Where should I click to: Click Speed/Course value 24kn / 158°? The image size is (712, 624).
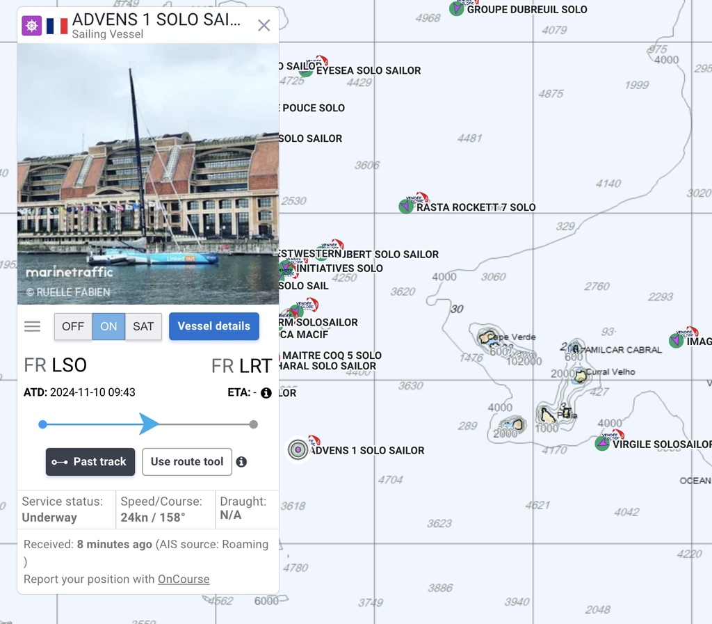[153, 518]
